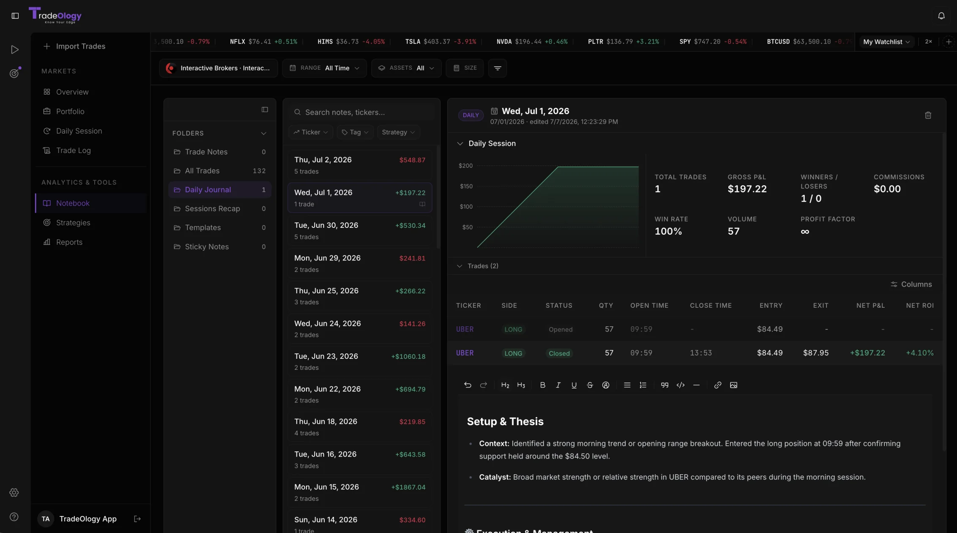Toggle 2× ticker speed button
The image size is (957, 533).
click(x=929, y=41)
